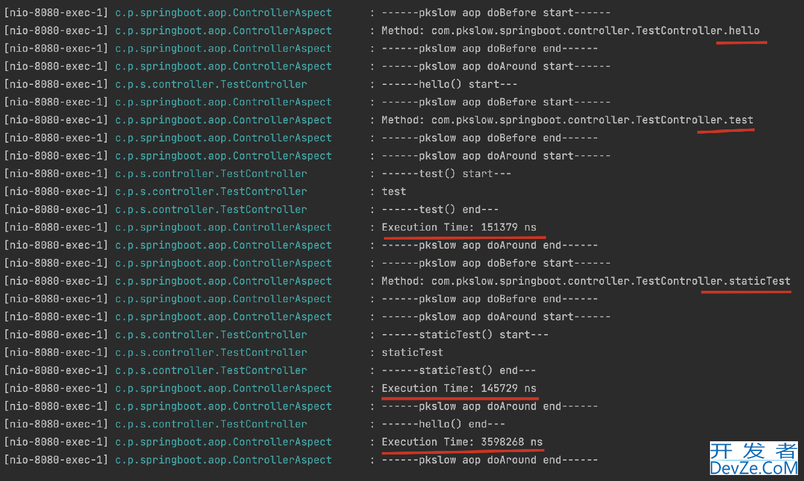This screenshot has width=804, height=481.
Task: Click the Execution Time: 151379 ns entry
Action: click(459, 228)
